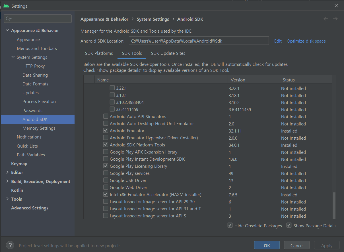Uncheck the Android Emulator checkbox
Image resolution: width=344 pixels, height=252 pixels.
[x=106, y=131]
